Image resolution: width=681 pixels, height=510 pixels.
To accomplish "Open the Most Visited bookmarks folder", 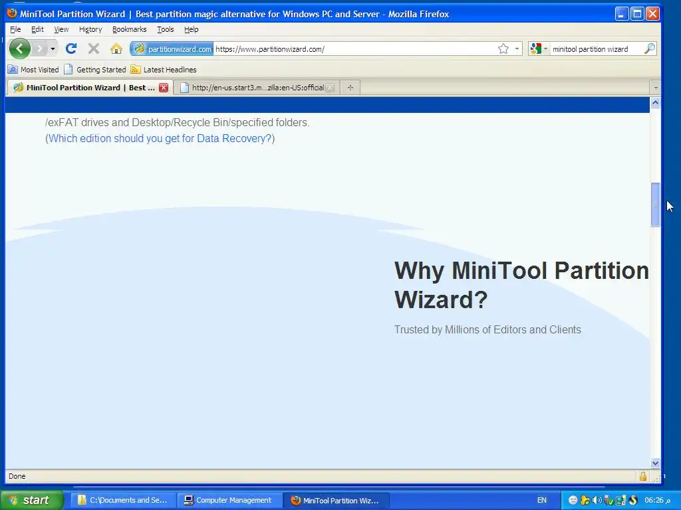I will click(33, 69).
